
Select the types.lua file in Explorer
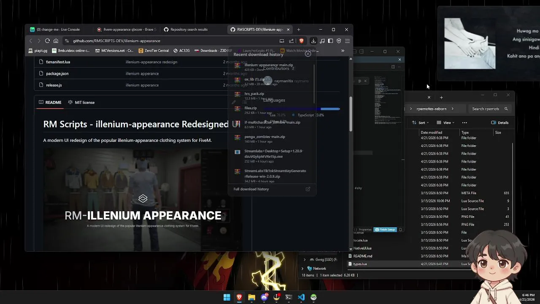[360, 264]
